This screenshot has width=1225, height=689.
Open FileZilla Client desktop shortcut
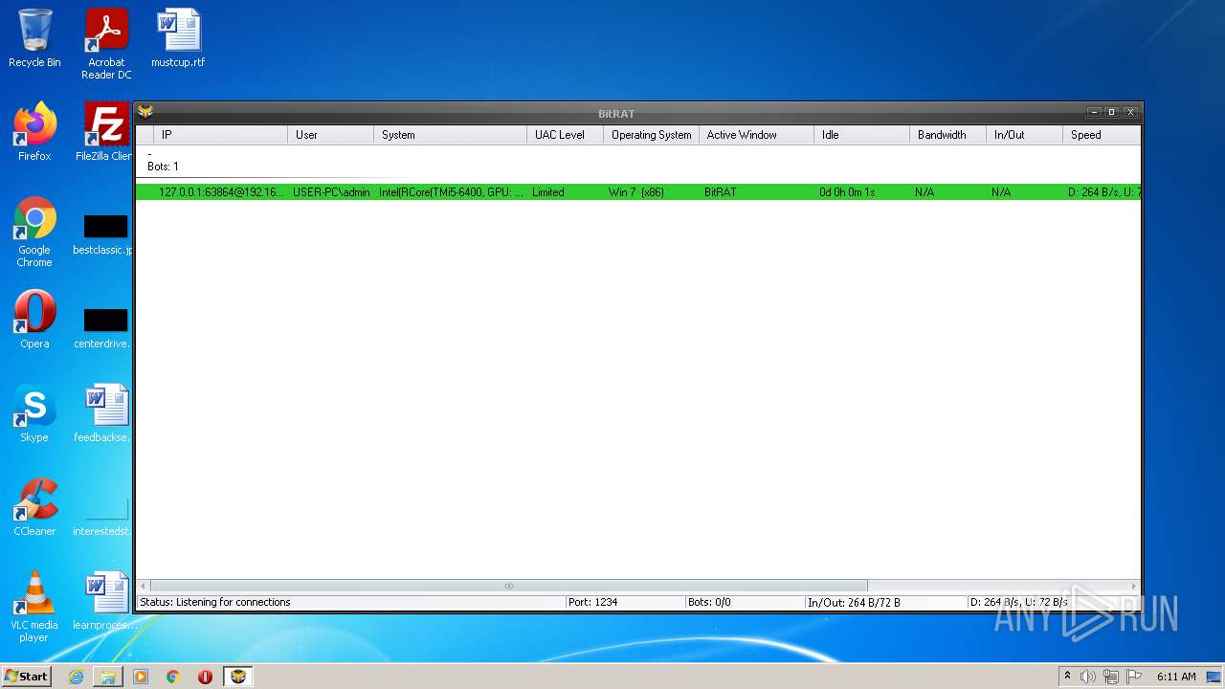tap(106, 132)
